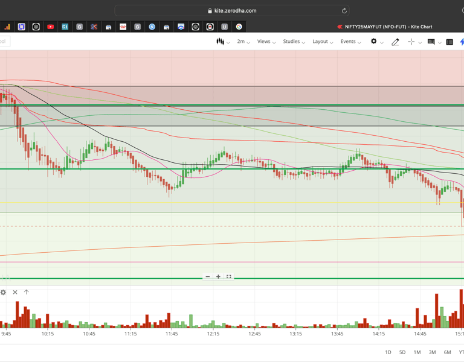
Task: Toggle full screen chart view icon
Action: coord(229,276)
